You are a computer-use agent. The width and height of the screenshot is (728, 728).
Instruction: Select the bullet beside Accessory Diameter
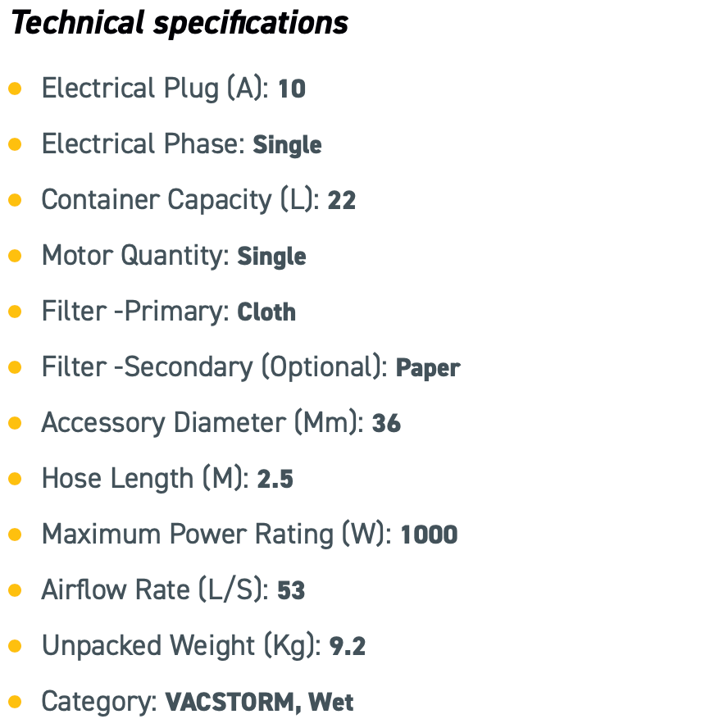(15, 423)
